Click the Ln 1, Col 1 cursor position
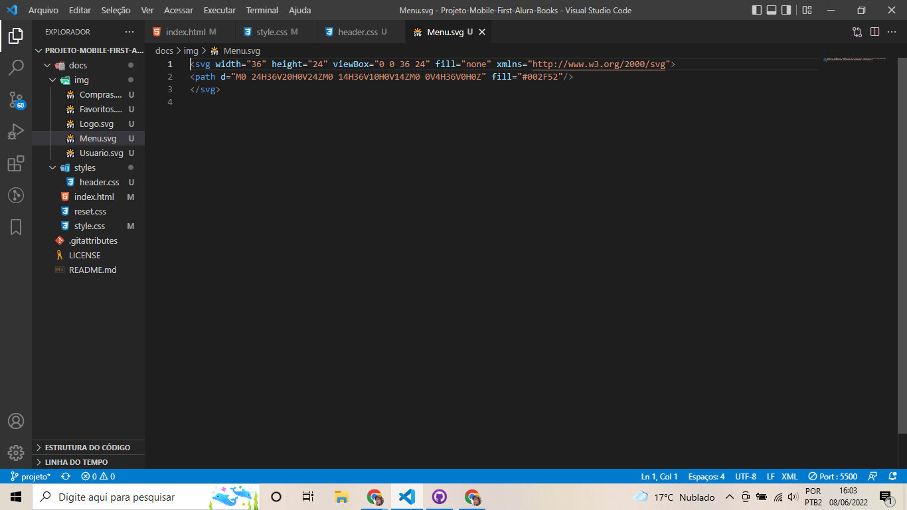Screen dimensions: 907x510 point(659,476)
